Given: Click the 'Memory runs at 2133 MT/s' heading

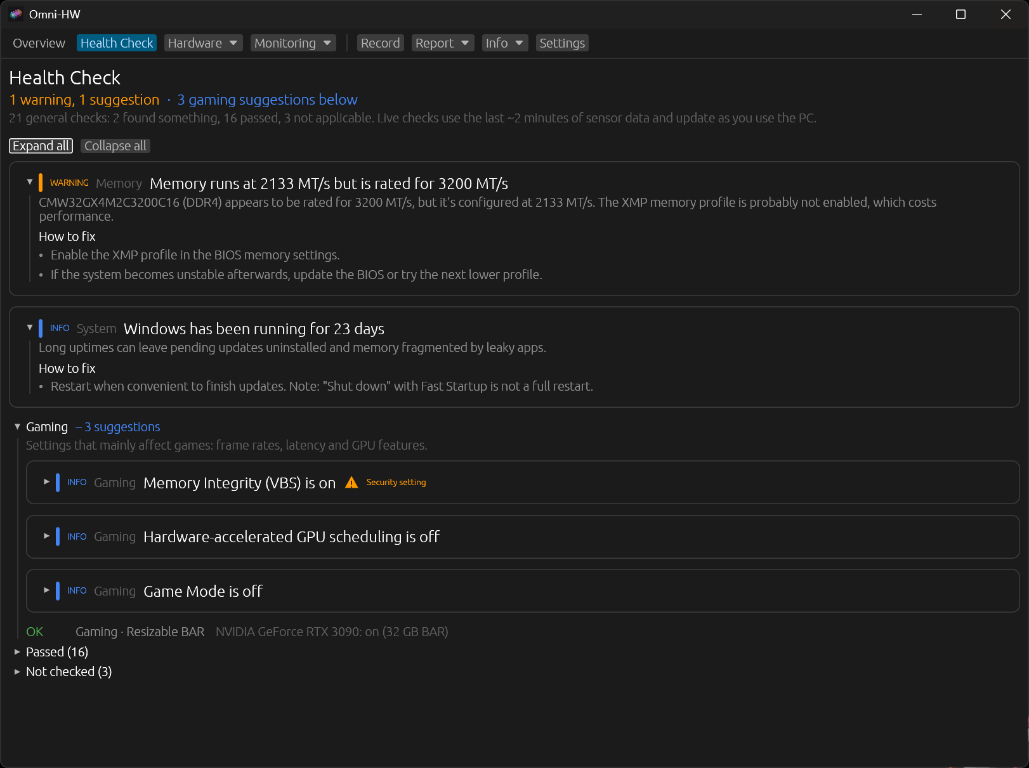Looking at the screenshot, I should coord(329,184).
